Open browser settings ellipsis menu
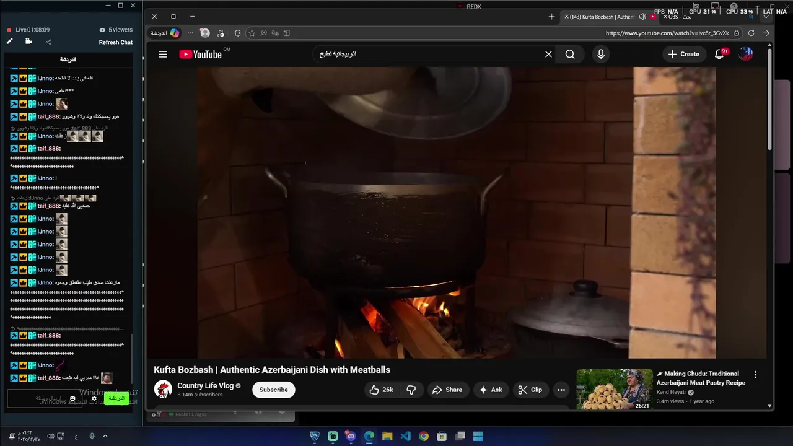793x446 pixels. point(190,33)
